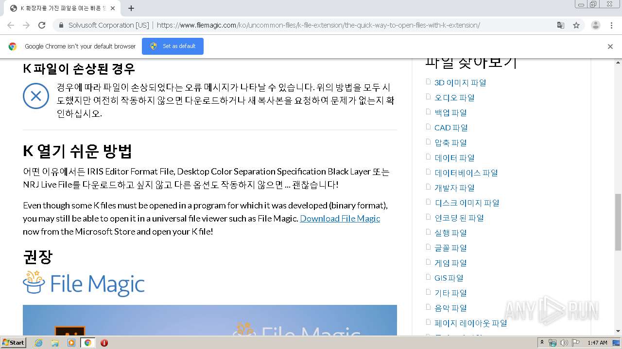Open the 압축 파일 category link

click(450, 143)
